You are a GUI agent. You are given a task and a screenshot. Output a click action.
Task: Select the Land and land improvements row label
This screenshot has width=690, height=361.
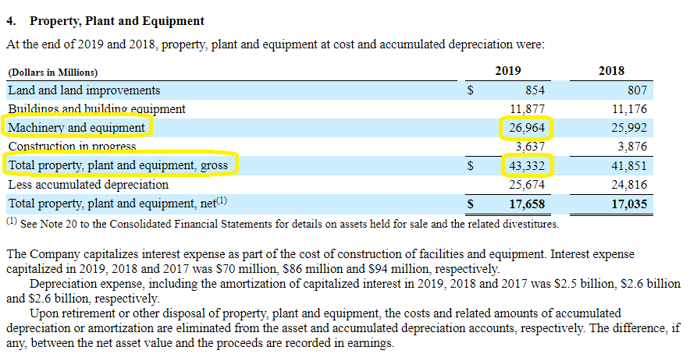[84, 90]
